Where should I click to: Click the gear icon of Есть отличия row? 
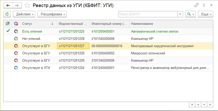click(x=16, y=31)
